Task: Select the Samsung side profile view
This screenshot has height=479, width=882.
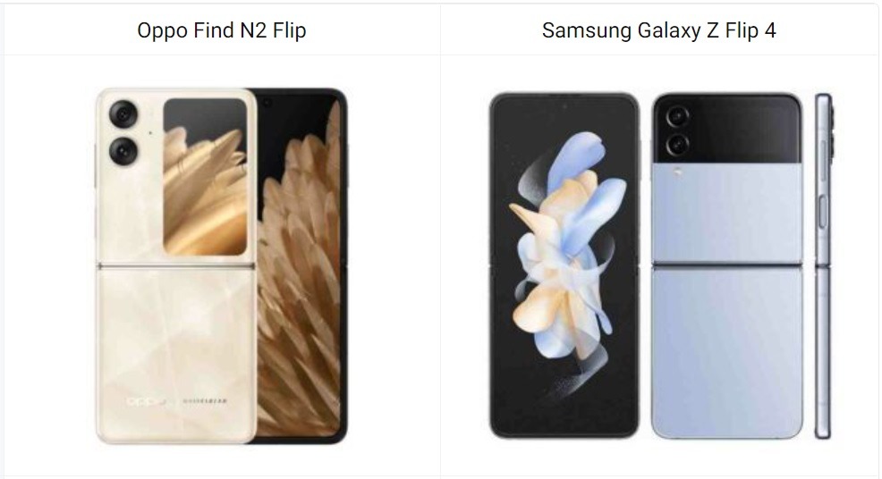Action: (823, 265)
